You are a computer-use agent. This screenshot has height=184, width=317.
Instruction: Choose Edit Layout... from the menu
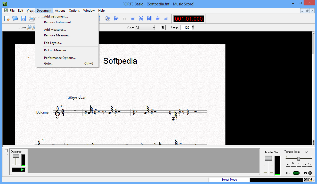click(67, 43)
